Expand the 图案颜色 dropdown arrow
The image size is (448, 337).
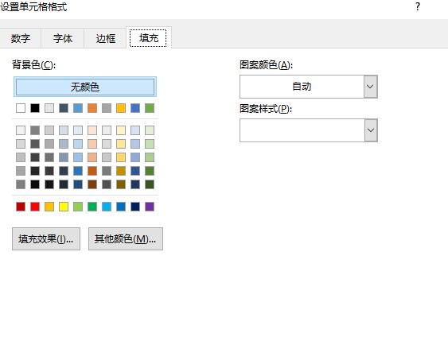(371, 87)
